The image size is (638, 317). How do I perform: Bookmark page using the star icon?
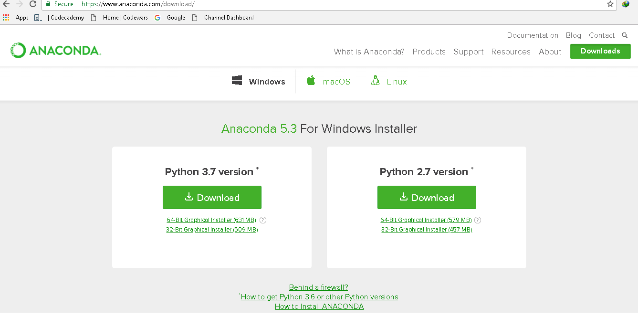click(610, 4)
